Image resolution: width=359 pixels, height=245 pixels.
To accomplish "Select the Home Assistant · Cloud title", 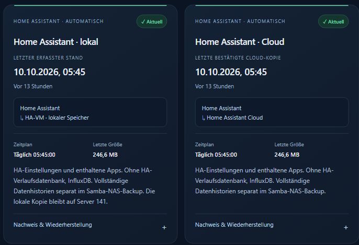I will coord(240,42).
